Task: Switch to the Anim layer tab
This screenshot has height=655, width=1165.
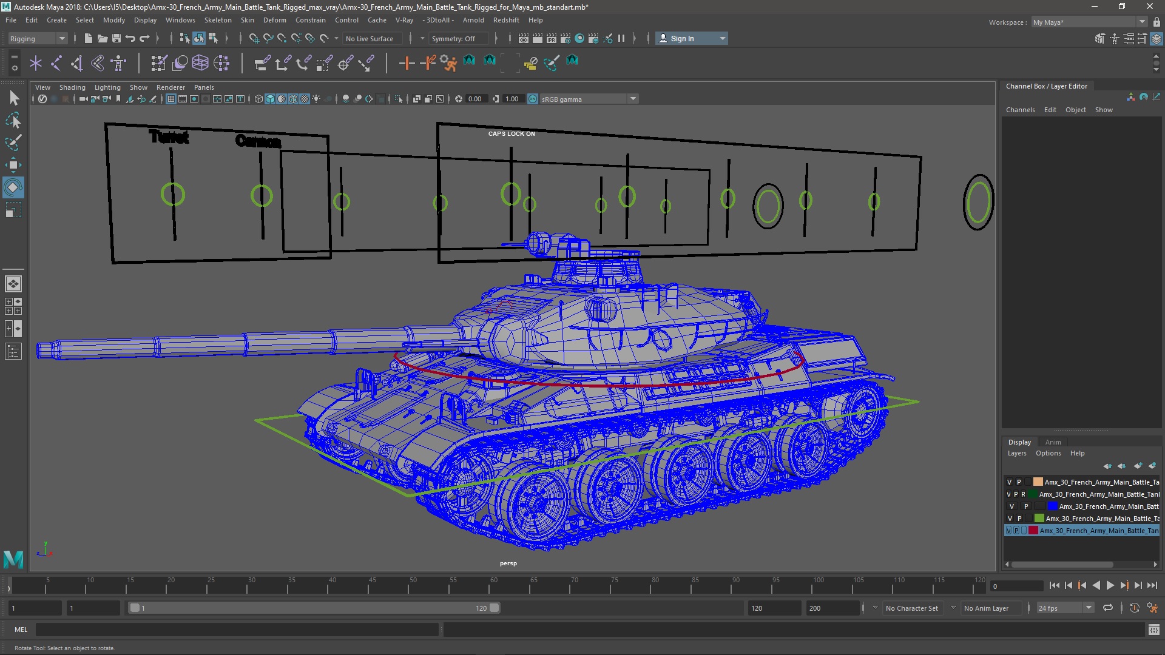Action: (x=1053, y=442)
